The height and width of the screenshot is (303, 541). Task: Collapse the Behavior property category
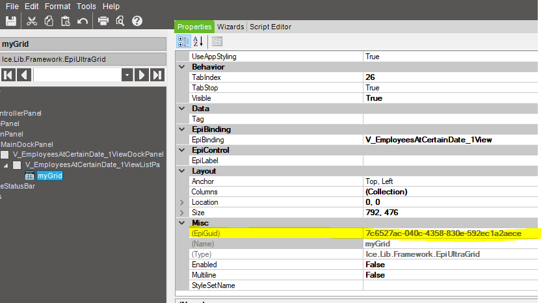181,67
